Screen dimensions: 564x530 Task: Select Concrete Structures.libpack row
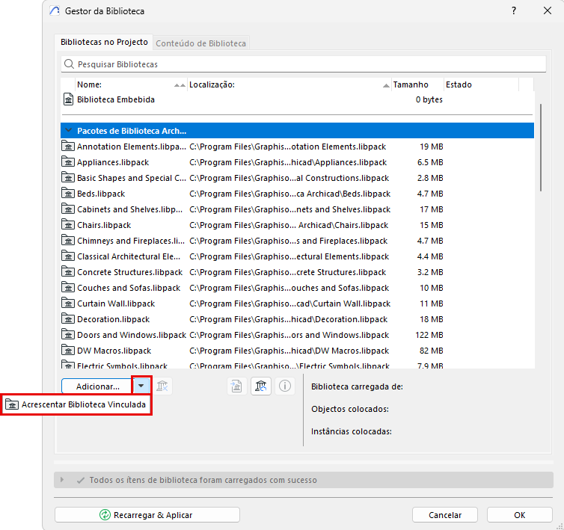tap(297, 272)
